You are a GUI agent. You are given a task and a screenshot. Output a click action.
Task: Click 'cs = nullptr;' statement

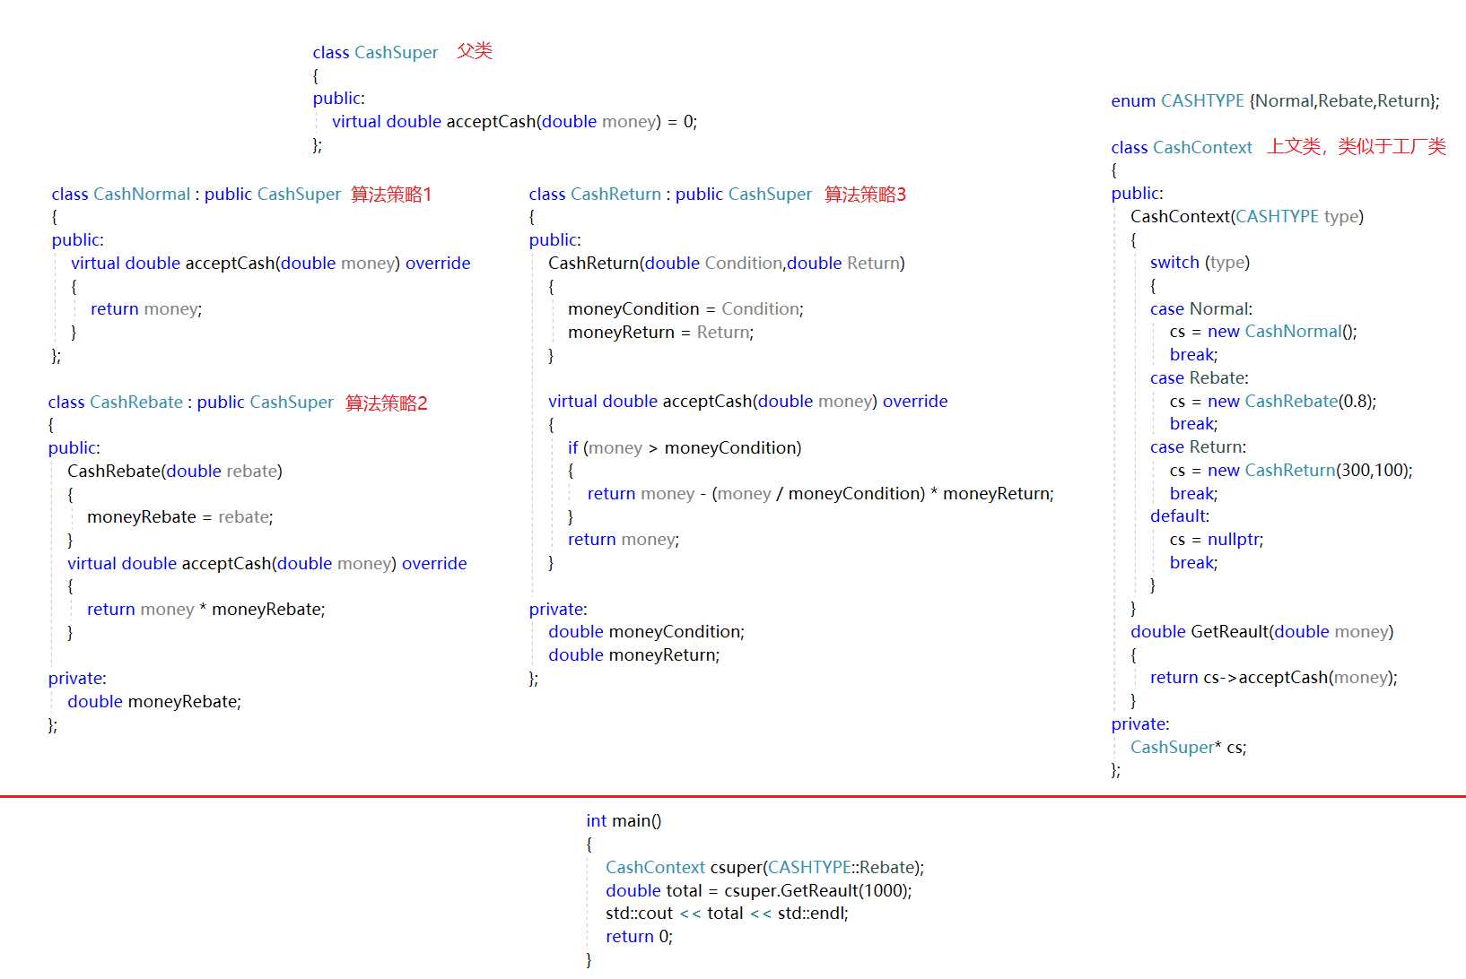(1217, 539)
